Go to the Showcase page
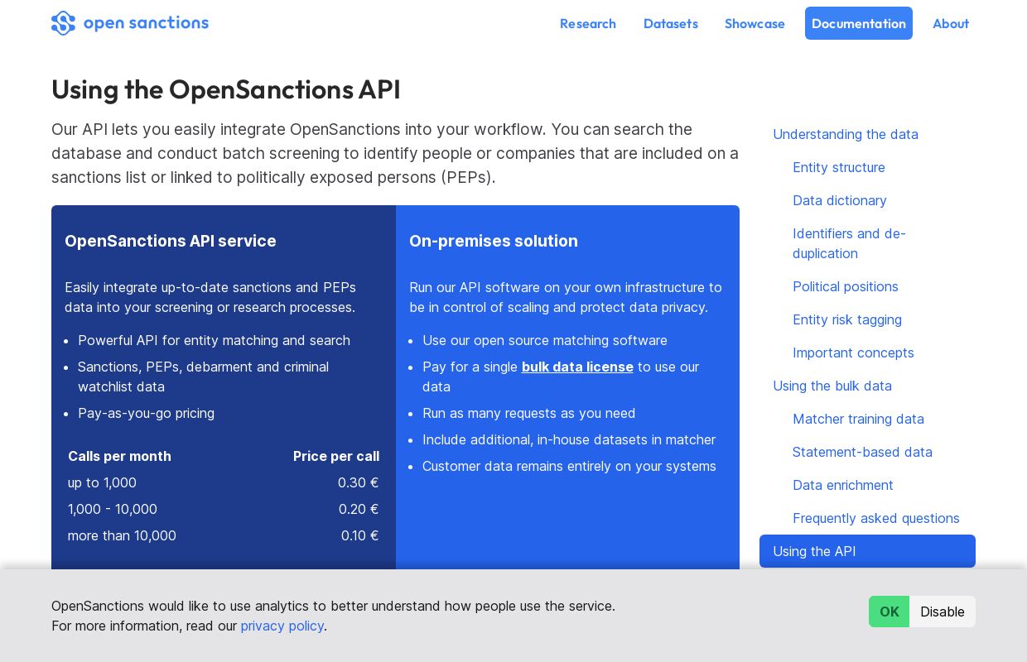The image size is (1027, 662). 755,23
